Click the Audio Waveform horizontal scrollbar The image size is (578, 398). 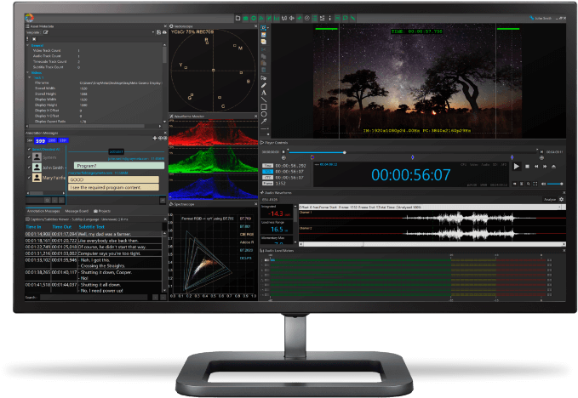point(432,244)
